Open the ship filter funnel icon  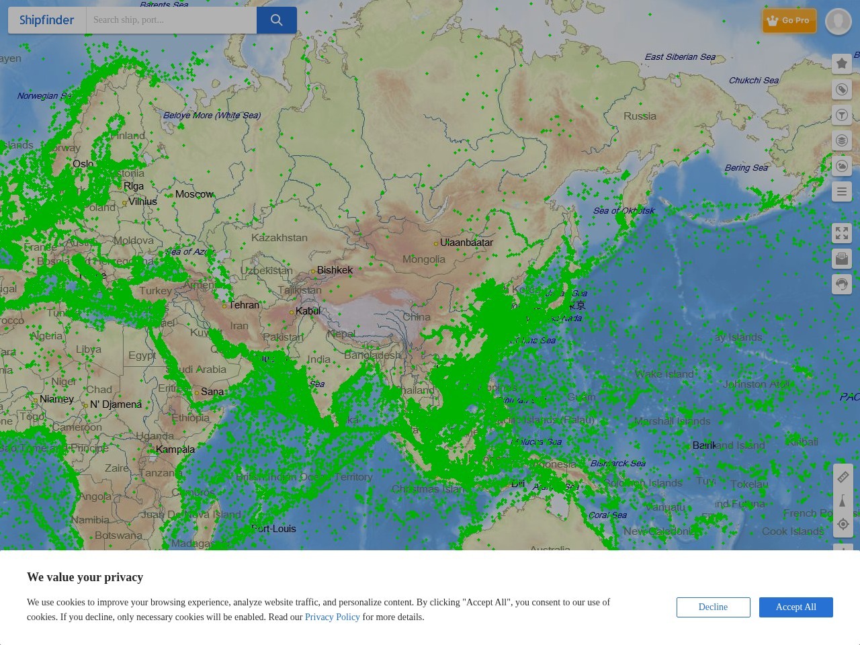point(841,115)
